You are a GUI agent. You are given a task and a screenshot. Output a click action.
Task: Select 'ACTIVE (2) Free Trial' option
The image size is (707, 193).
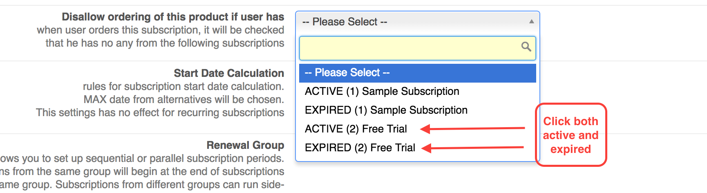(x=356, y=129)
